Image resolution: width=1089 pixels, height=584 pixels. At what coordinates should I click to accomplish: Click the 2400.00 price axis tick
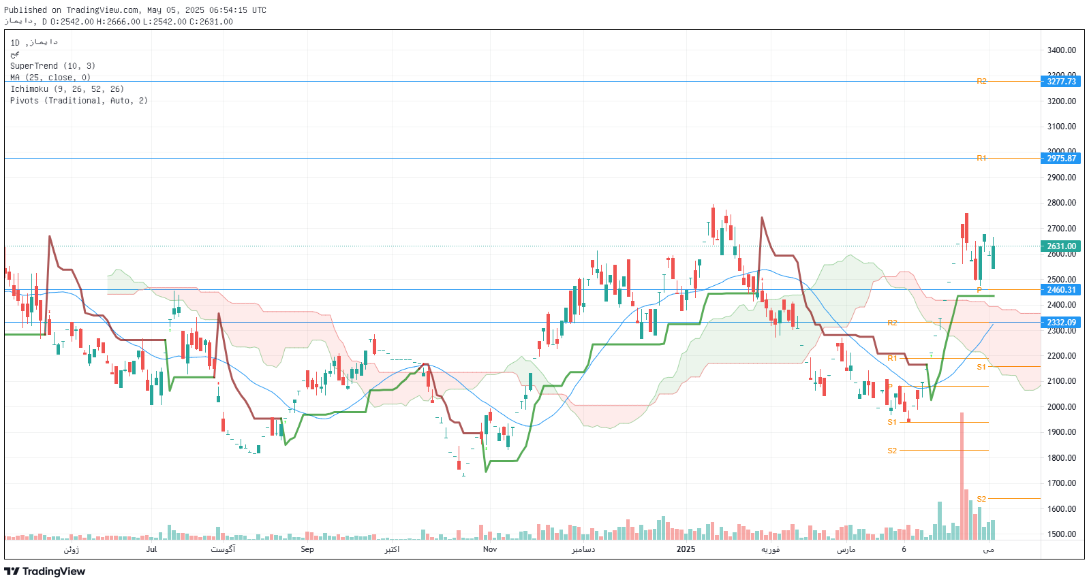pyautogui.click(x=1062, y=305)
